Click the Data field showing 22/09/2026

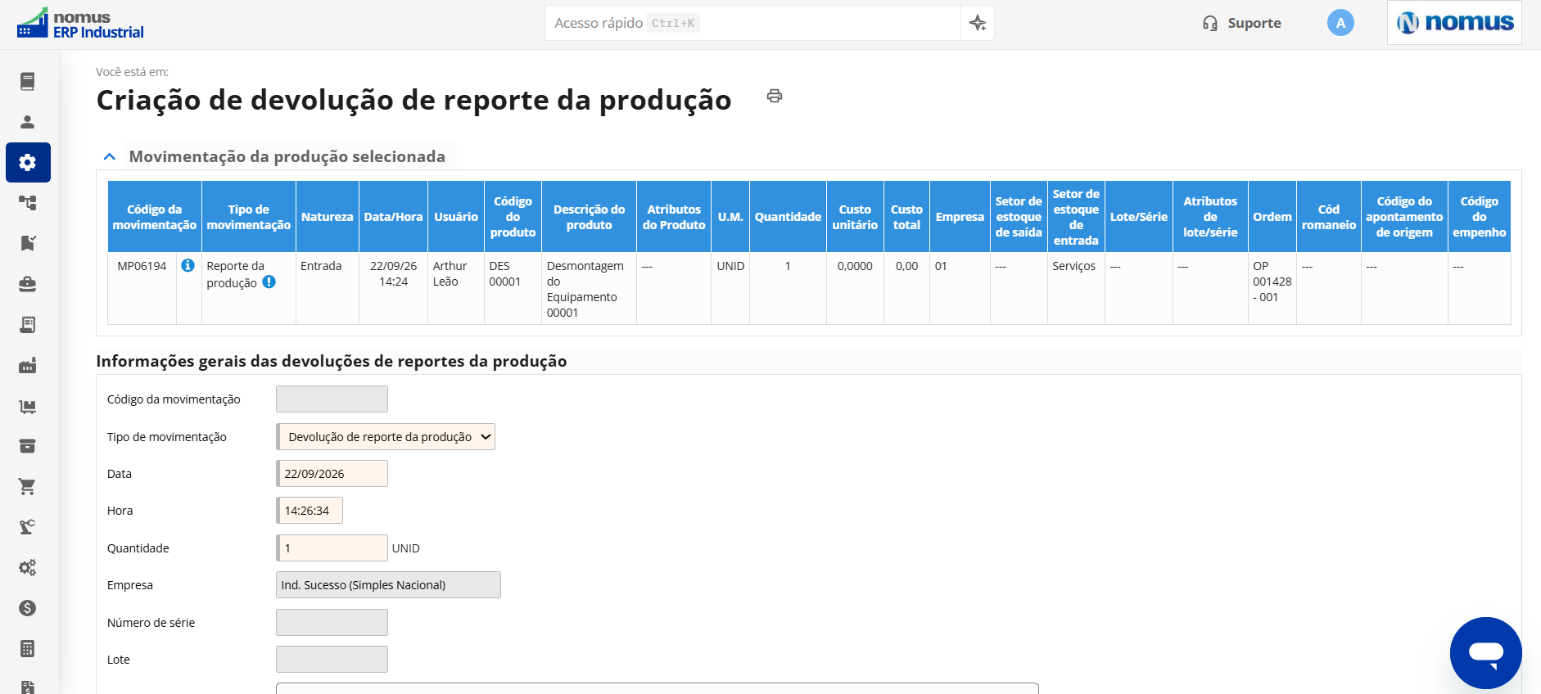[x=332, y=474]
